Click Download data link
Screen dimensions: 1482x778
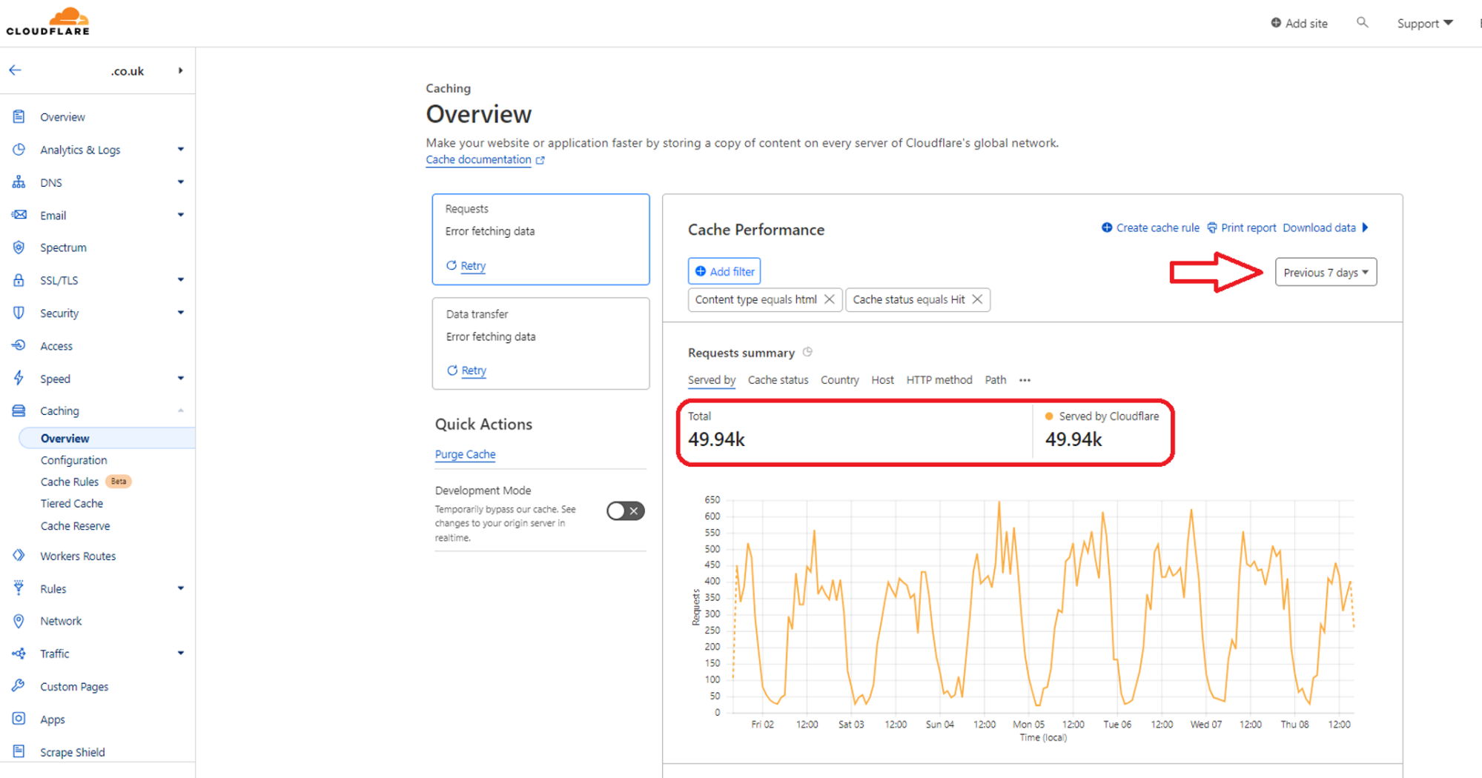point(1319,227)
